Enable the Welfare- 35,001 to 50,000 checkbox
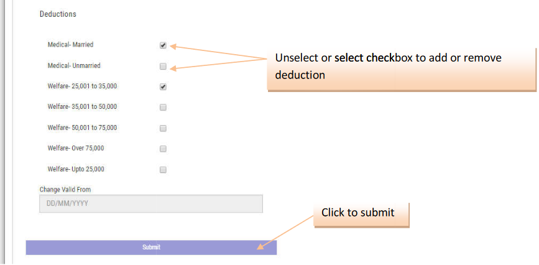The image size is (539, 265). click(163, 107)
